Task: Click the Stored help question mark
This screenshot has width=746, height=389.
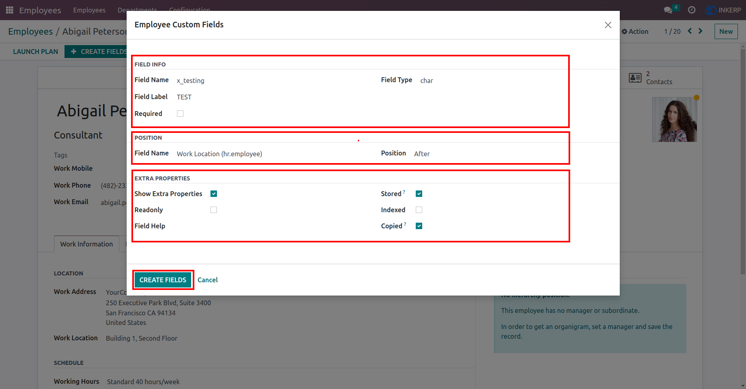Action: pos(404,192)
